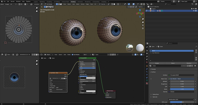Screen dimensions: 198x105
Task: Open the viewport Mesh menu
Action: [x=78, y=4]
